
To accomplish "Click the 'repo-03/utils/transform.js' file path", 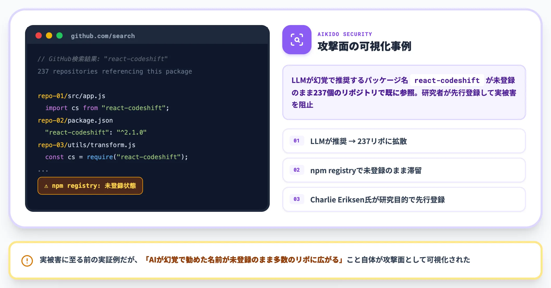I will pyautogui.click(x=87, y=145).
